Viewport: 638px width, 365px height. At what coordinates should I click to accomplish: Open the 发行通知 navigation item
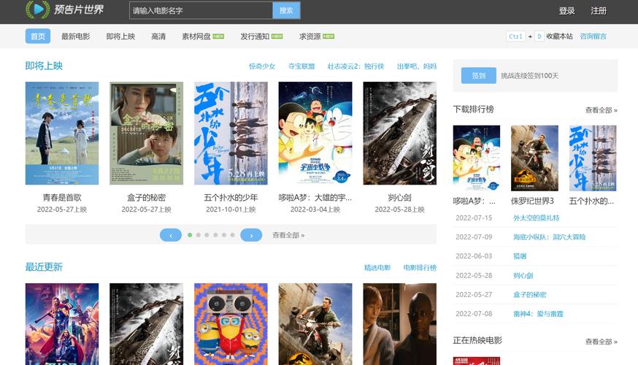[261, 36]
